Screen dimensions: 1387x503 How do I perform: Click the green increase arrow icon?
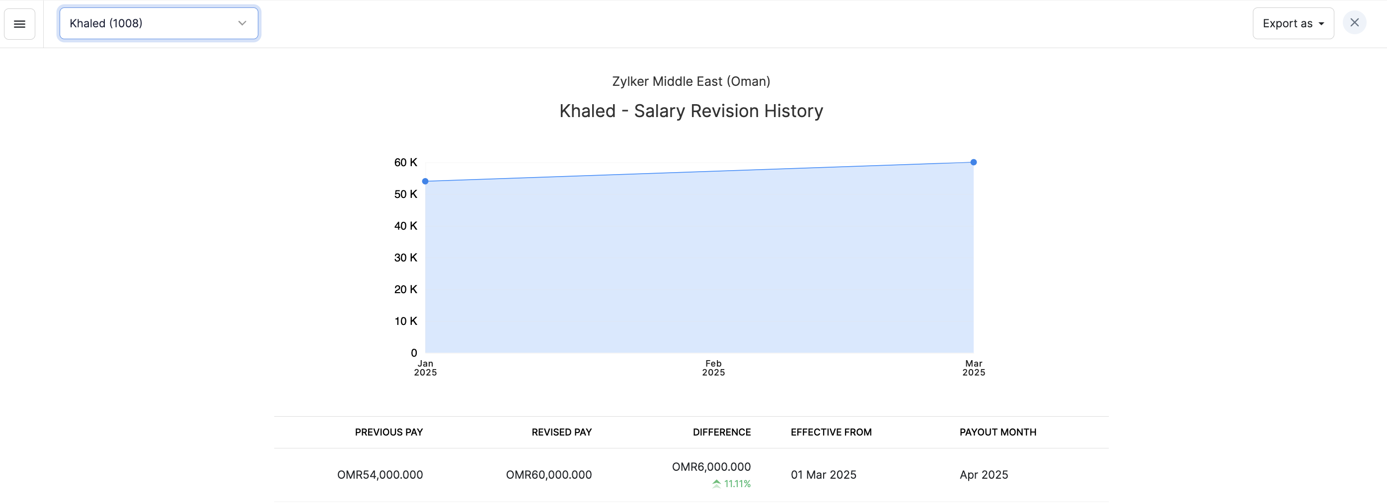coord(716,484)
